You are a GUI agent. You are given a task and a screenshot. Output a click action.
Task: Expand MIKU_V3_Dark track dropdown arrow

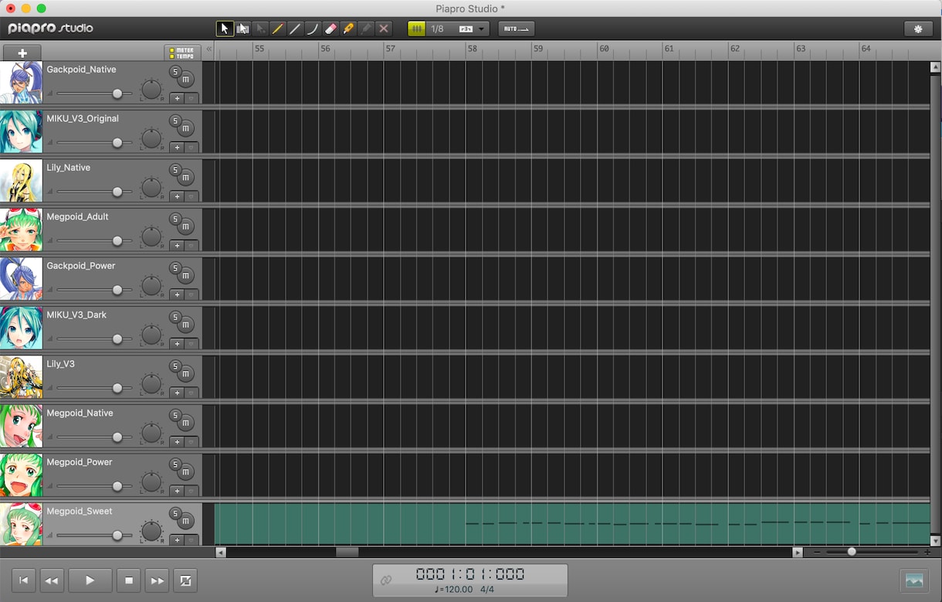click(191, 344)
